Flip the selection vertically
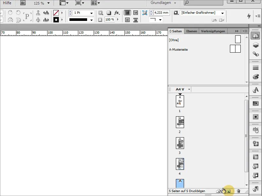This screenshot has width=262, height=196. 18,20
